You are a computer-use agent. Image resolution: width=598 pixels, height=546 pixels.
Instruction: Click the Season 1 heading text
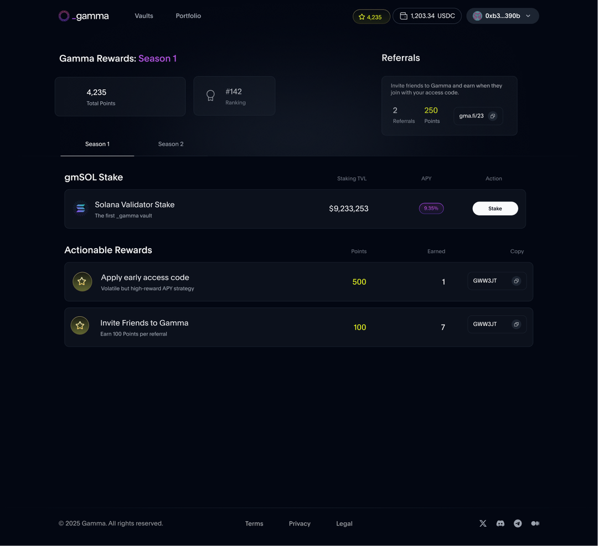tap(157, 58)
